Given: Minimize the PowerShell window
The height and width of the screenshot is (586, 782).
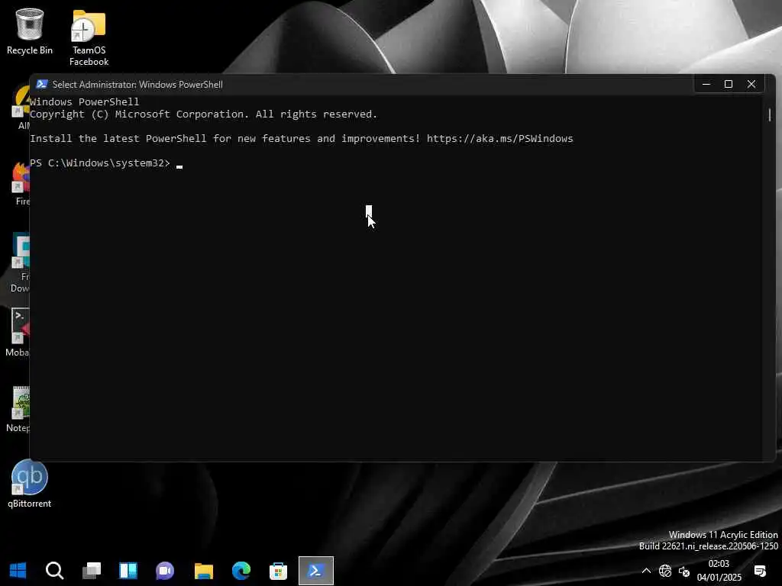Looking at the screenshot, I should tap(706, 84).
